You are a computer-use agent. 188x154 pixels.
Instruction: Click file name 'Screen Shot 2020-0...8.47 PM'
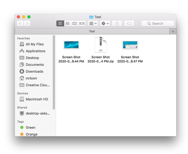point(130,59)
